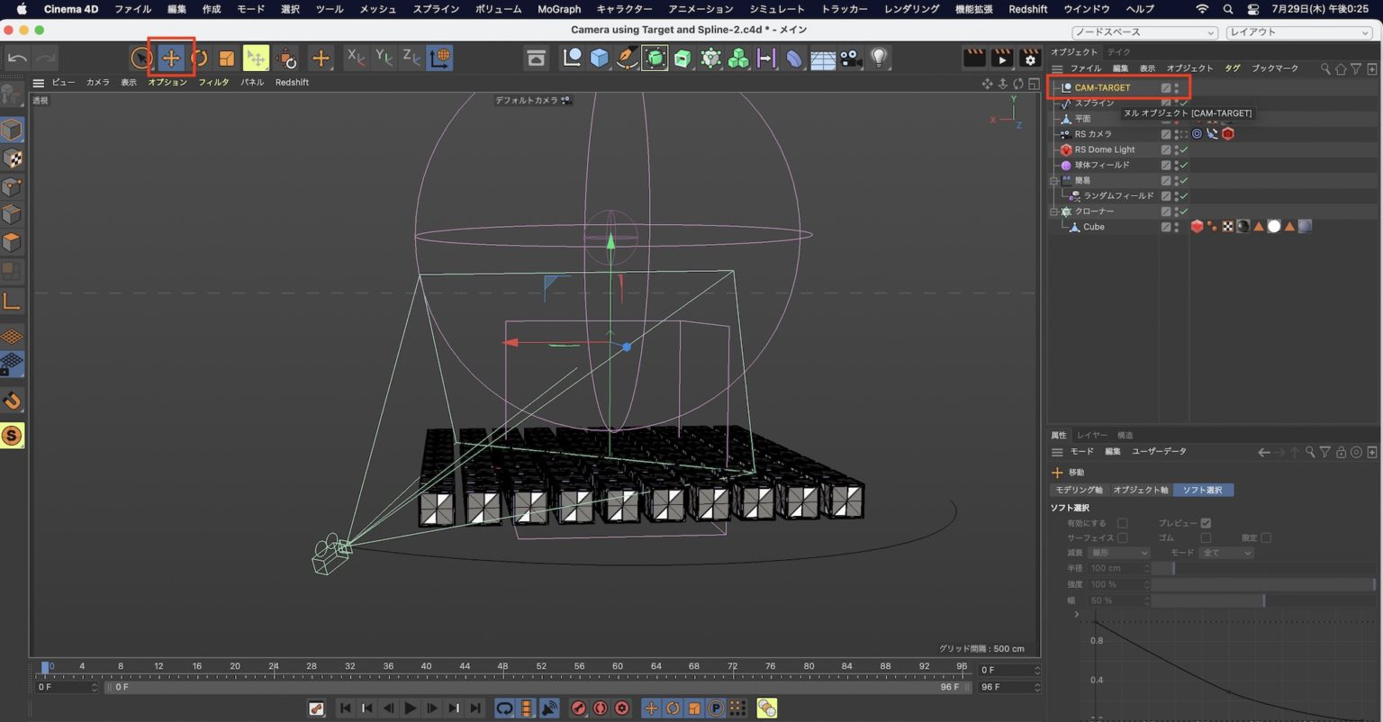Select the Move tool in the toolbar
This screenshot has height=722, width=1383.
[170, 57]
